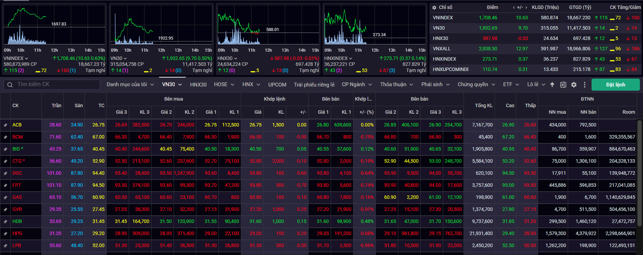Switch to the HNX30 tab

point(198,85)
